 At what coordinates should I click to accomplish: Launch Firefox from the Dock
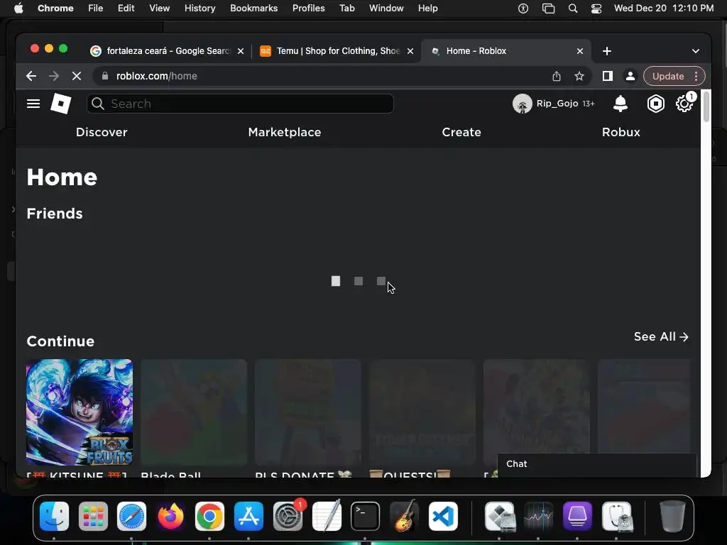point(170,517)
